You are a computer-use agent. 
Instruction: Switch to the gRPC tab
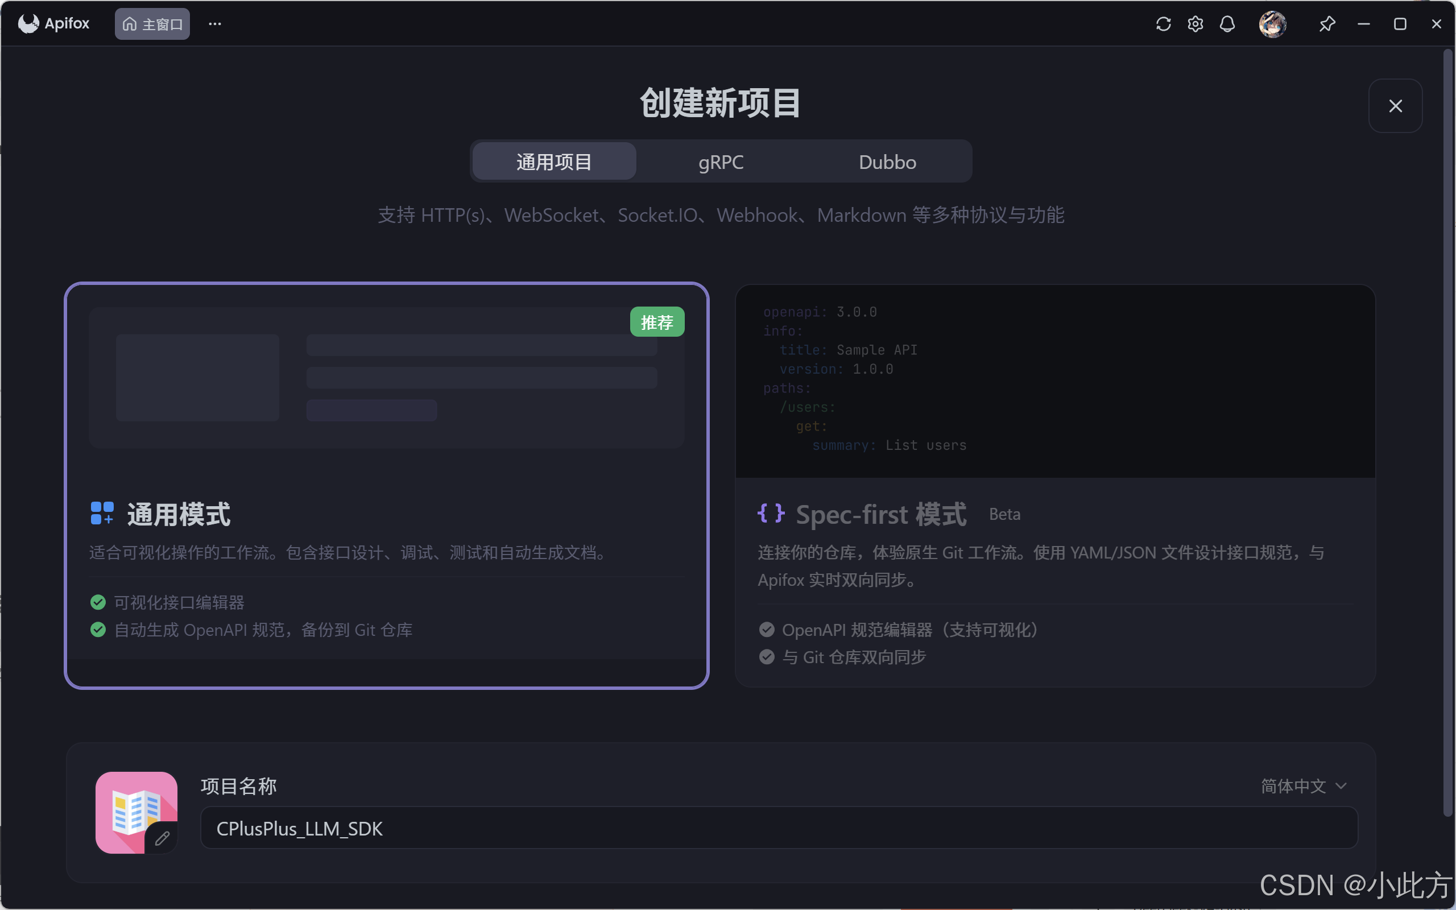721,162
